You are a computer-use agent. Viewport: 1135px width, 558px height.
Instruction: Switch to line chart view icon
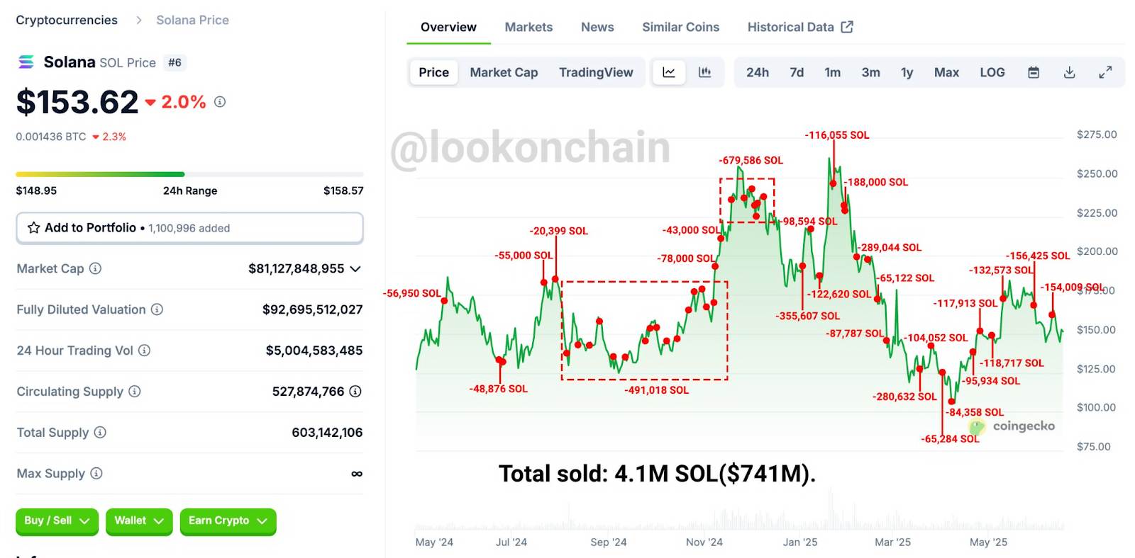coord(668,72)
